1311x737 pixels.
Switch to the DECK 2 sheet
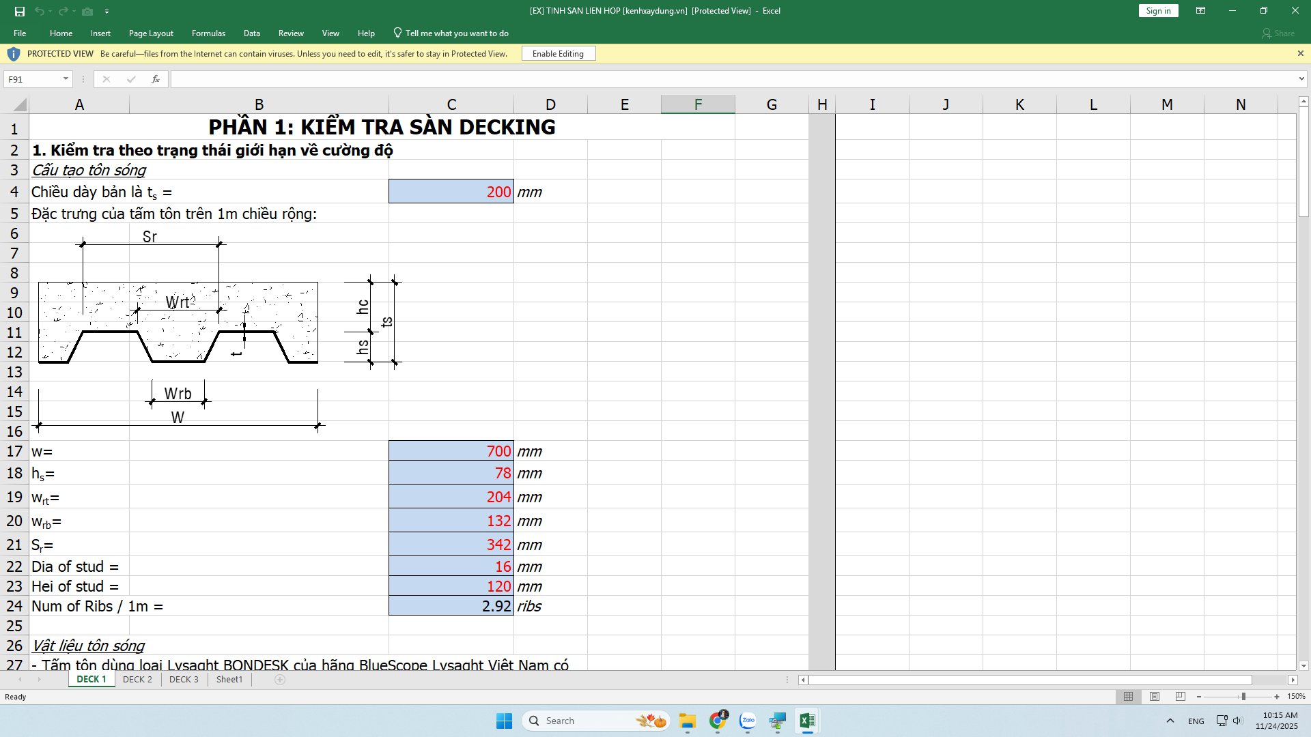pyautogui.click(x=137, y=680)
